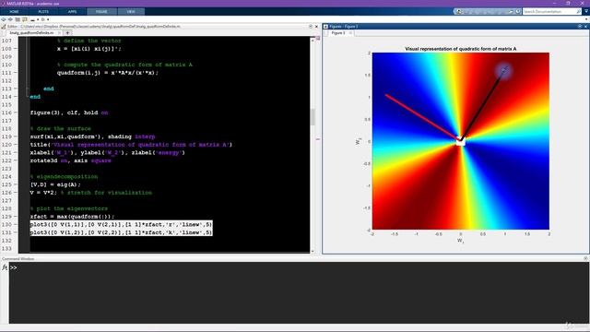Click the code analyzer status indicator

tap(317, 39)
